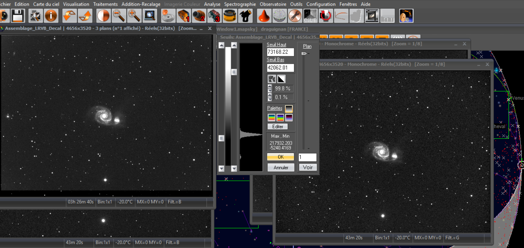Click the floppy disk save icon
This screenshot has height=248, width=524.
18,16
